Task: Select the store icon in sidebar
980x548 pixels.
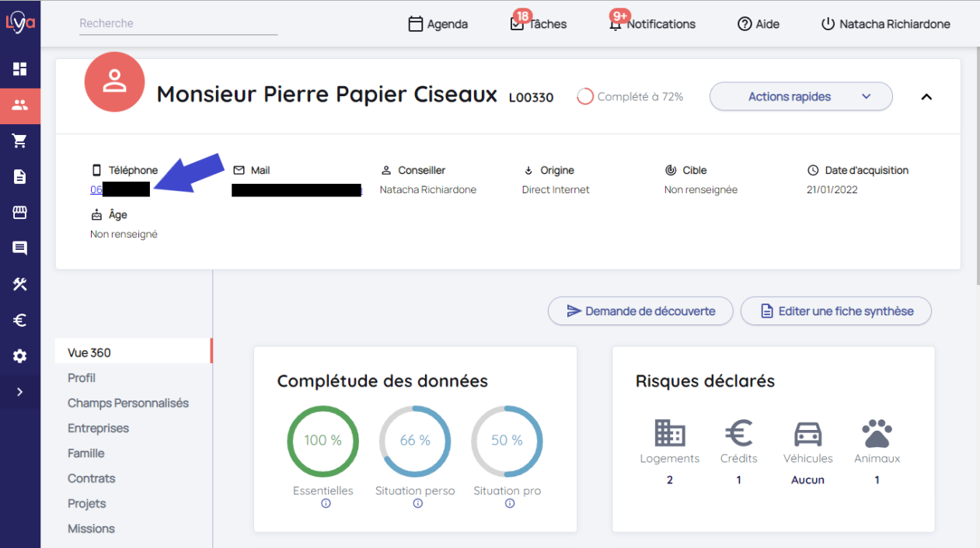Action: point(20,213)
